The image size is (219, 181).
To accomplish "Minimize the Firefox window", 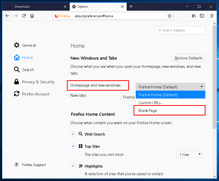I will [x=187, y=7].
